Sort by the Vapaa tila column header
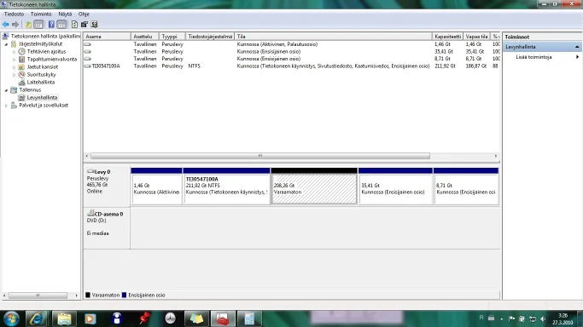This screenshot has width=583, height=327. click(x=476, y=37)
